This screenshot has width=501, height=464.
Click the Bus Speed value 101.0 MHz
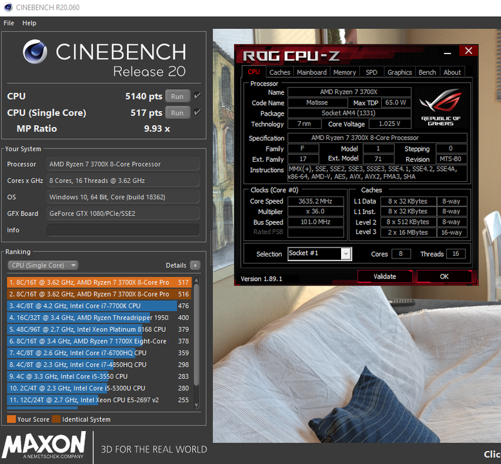(315, 222)
